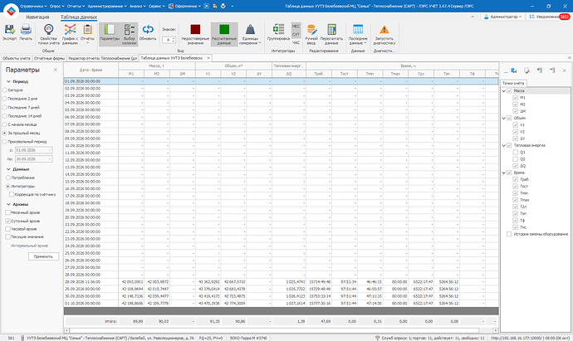Image resolution: width=573 pixels, height=341 pixels.
Task: Click the Обновить refresh icon
Action: coord(148,30)
